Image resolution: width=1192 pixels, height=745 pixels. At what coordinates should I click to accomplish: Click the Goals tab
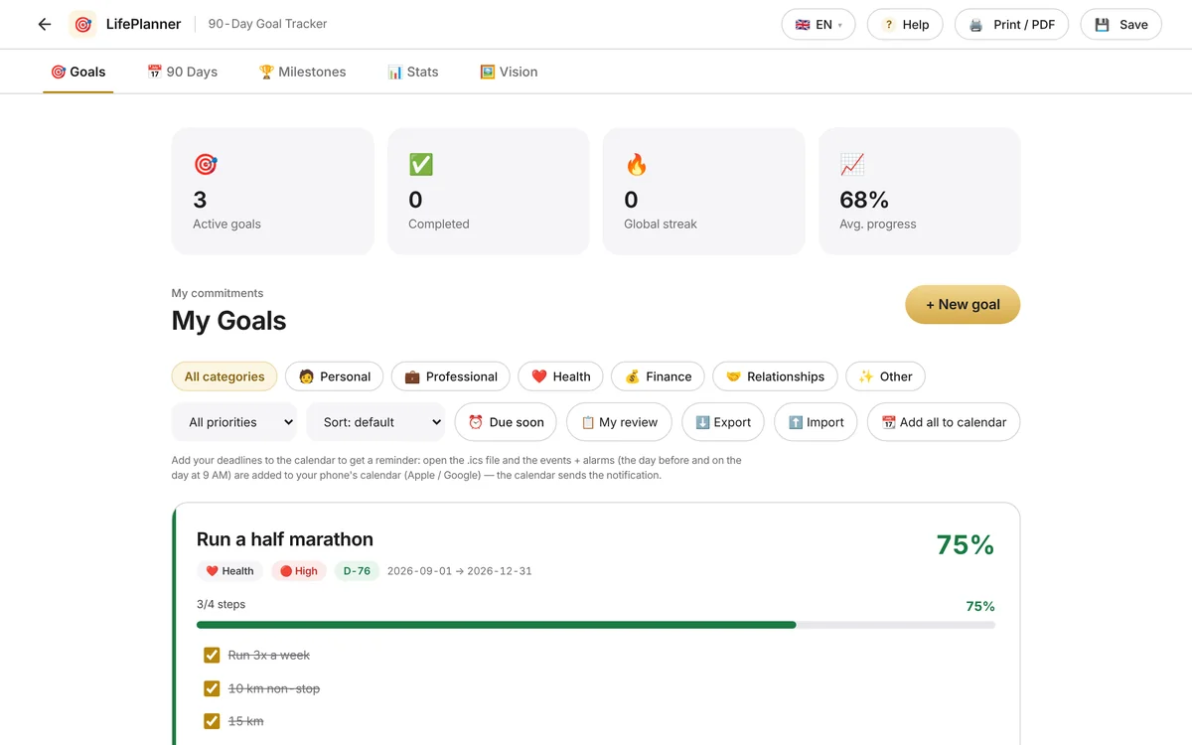pyautogui.click(x=78, y=72)
